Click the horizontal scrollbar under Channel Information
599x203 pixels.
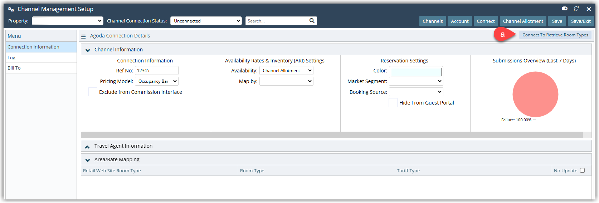click(x=332, y=135)
